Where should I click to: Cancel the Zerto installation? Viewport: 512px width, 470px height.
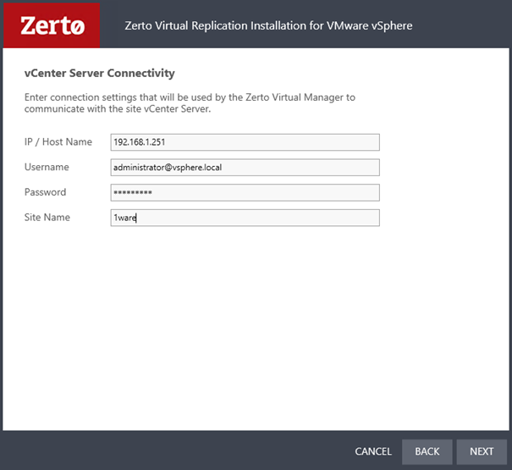[x=373, y=451]
